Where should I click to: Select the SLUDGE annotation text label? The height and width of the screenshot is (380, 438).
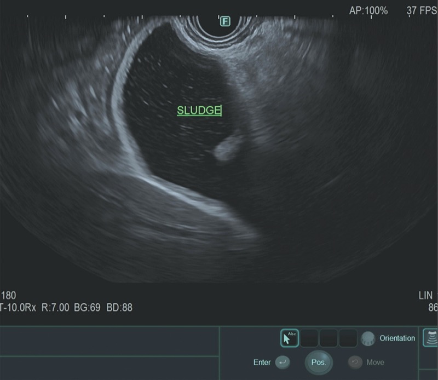tap(199, 111)
